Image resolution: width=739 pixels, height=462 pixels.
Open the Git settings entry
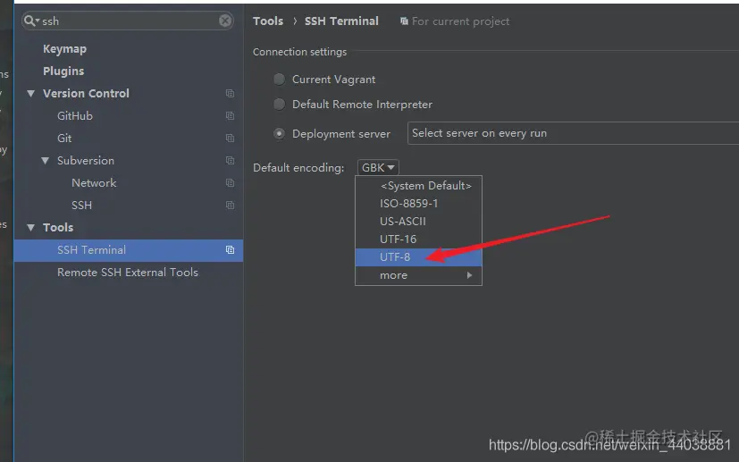(x=64, y=139)
